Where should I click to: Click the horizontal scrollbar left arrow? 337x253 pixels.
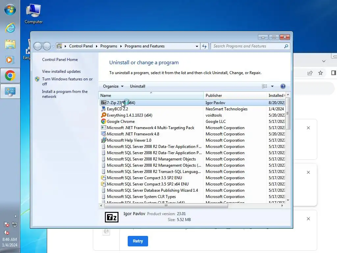pyautogui.click(x=101, y=206)
